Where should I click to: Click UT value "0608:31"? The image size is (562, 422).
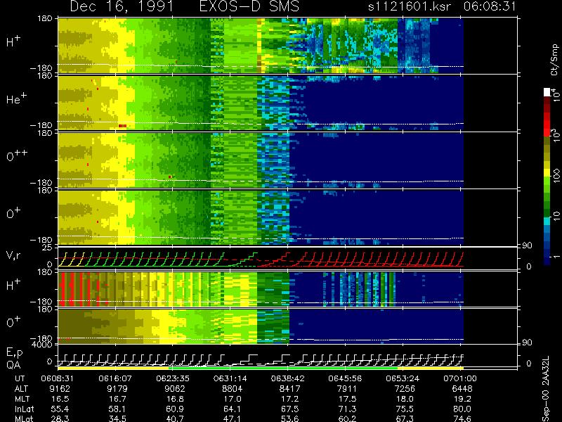(58, 378)
